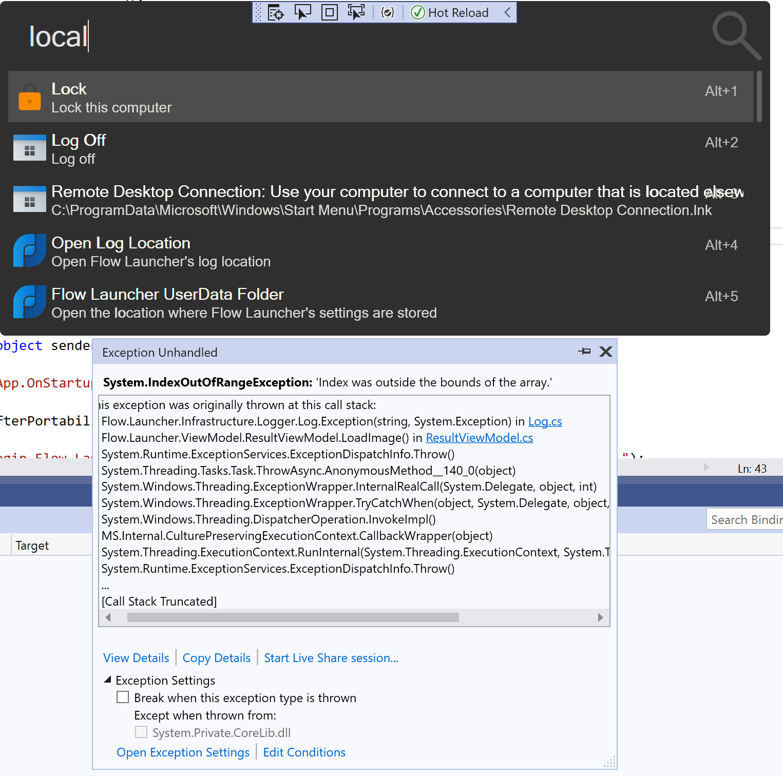This screenshot has height=776, width=783.
Task: Collapse the in-app debug toolbar chevron
Action: (507, 12)
